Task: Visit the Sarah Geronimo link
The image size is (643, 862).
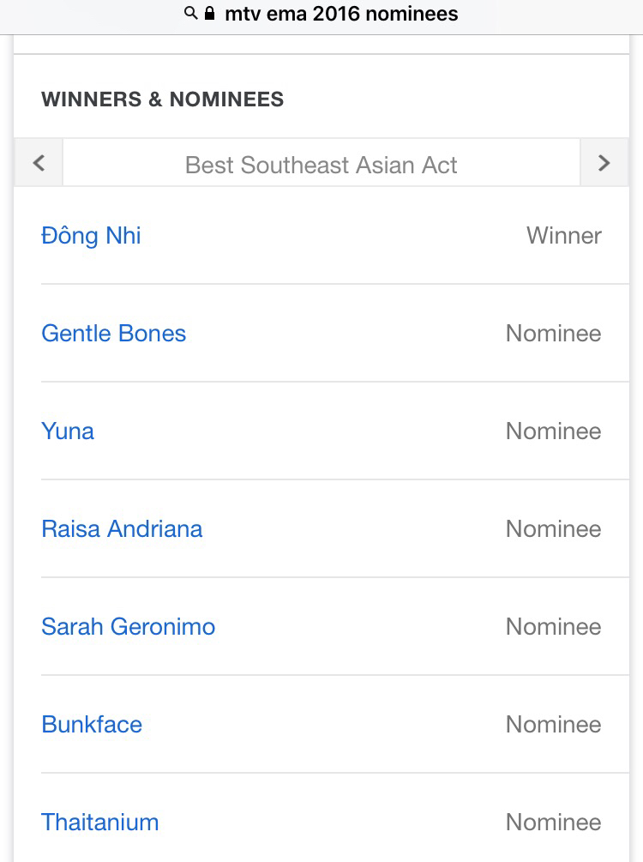Action: (129, 627)
